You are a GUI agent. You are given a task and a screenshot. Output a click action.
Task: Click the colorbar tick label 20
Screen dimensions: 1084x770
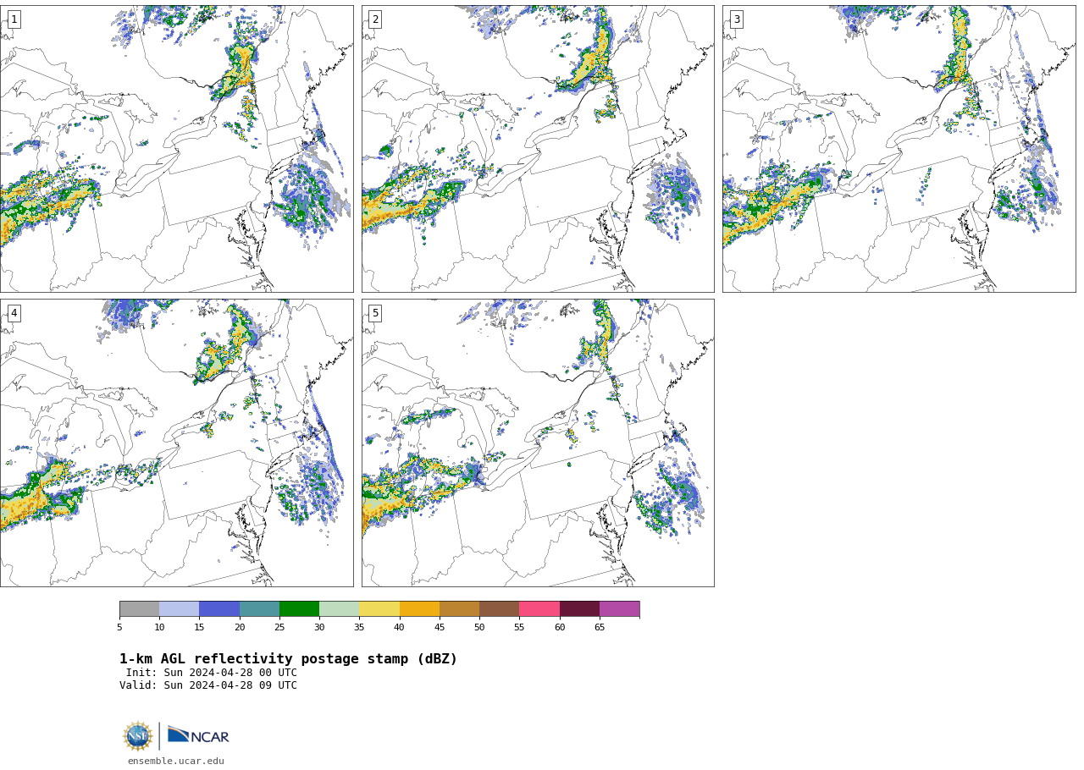240,627
